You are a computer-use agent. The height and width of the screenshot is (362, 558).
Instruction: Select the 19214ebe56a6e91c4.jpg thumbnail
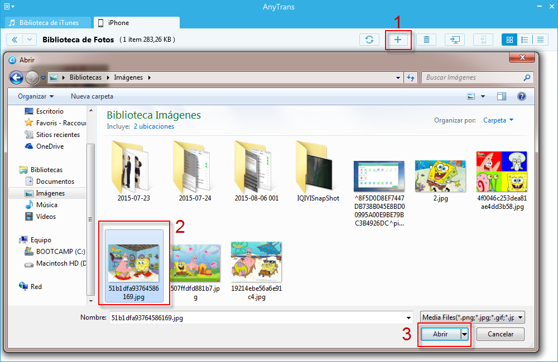click(256, 272)
